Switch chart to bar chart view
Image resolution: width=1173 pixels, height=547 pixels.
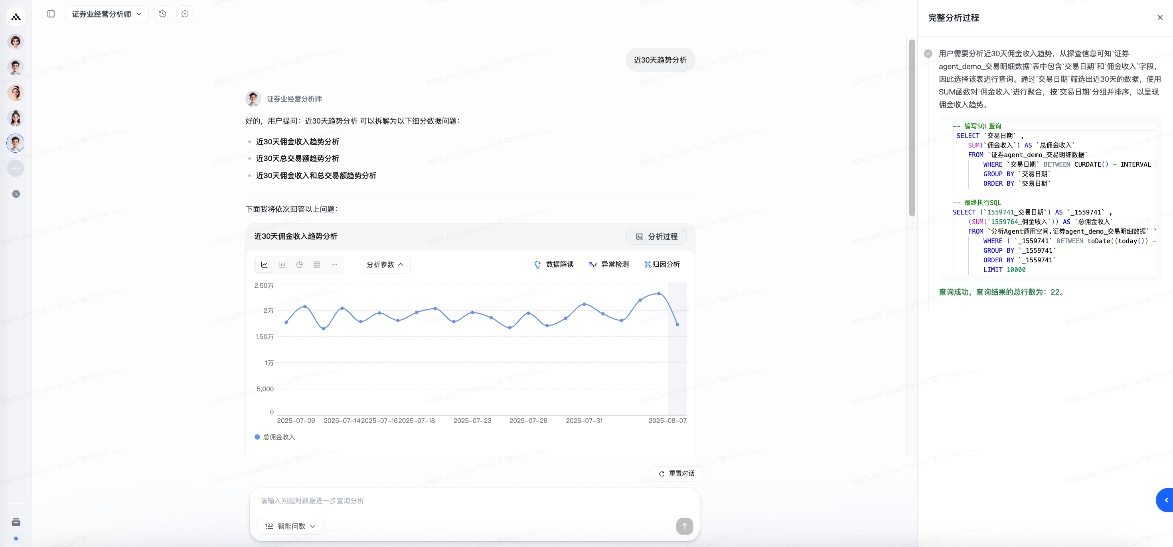[x=282, y=264]
